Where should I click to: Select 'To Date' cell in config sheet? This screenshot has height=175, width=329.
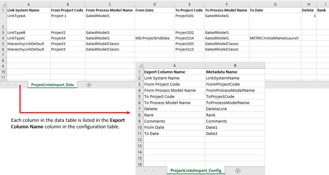click(x=174, y=134)
